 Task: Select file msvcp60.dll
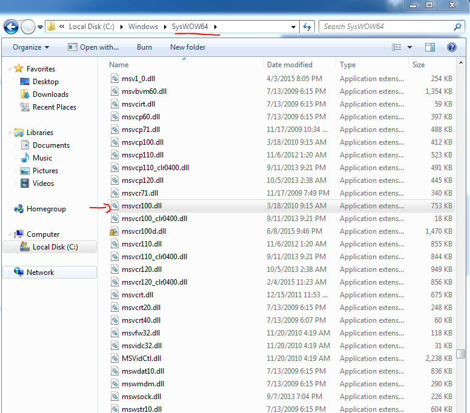(x=141, y=117)
